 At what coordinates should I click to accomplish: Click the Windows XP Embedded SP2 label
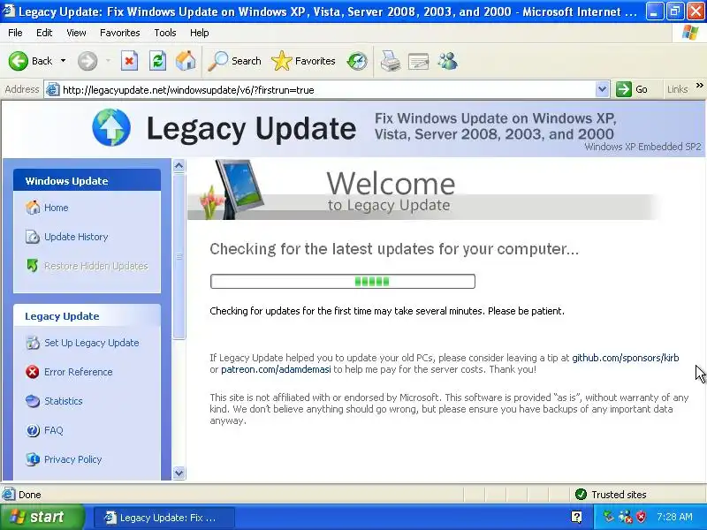pos(642,147)
